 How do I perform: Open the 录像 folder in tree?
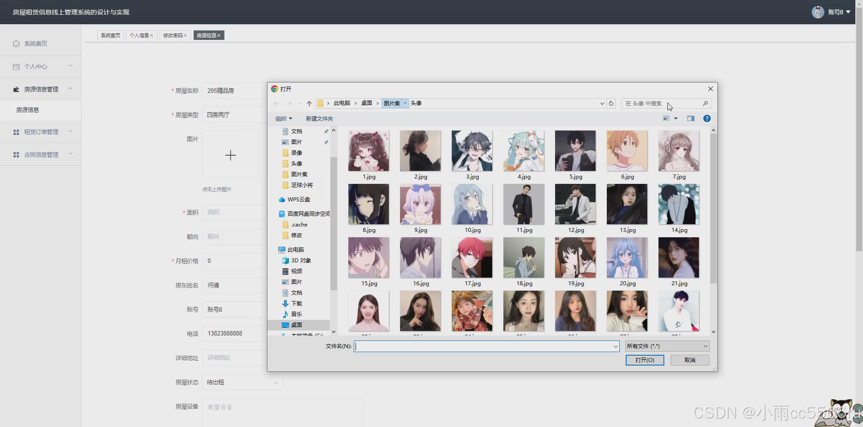click(292, 153)
